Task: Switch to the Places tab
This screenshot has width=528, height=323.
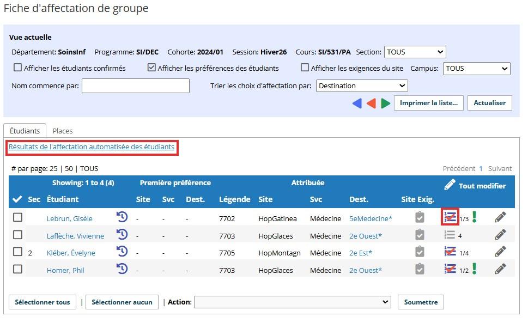Action: [63, 131]
